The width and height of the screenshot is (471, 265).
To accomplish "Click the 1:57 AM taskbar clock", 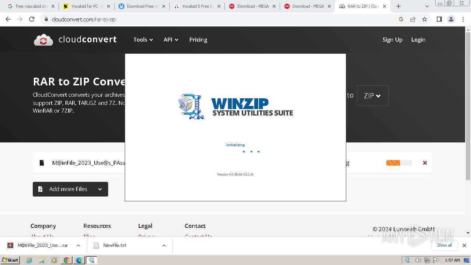I will [x=452, y=260].
